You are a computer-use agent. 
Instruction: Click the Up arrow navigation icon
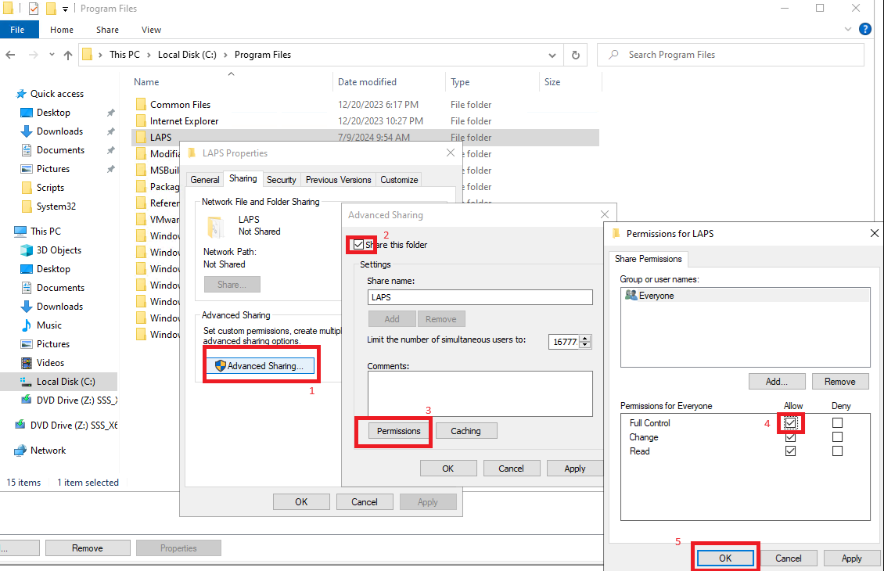point(68,55)
